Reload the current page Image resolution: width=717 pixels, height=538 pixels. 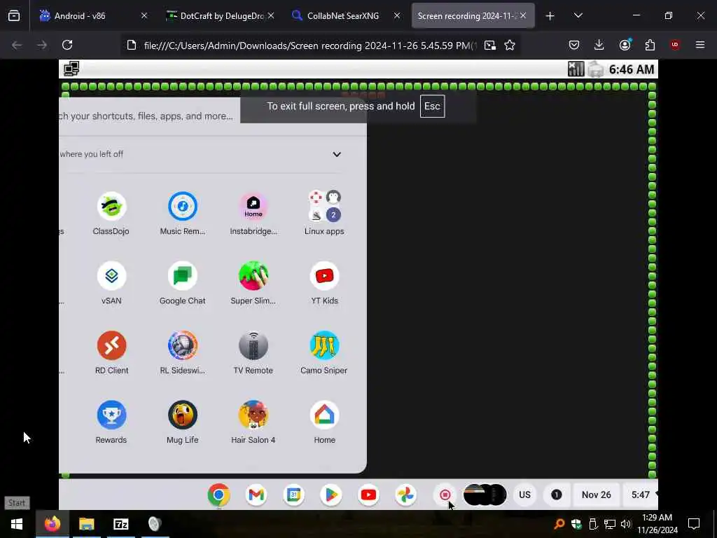point(67,45)
